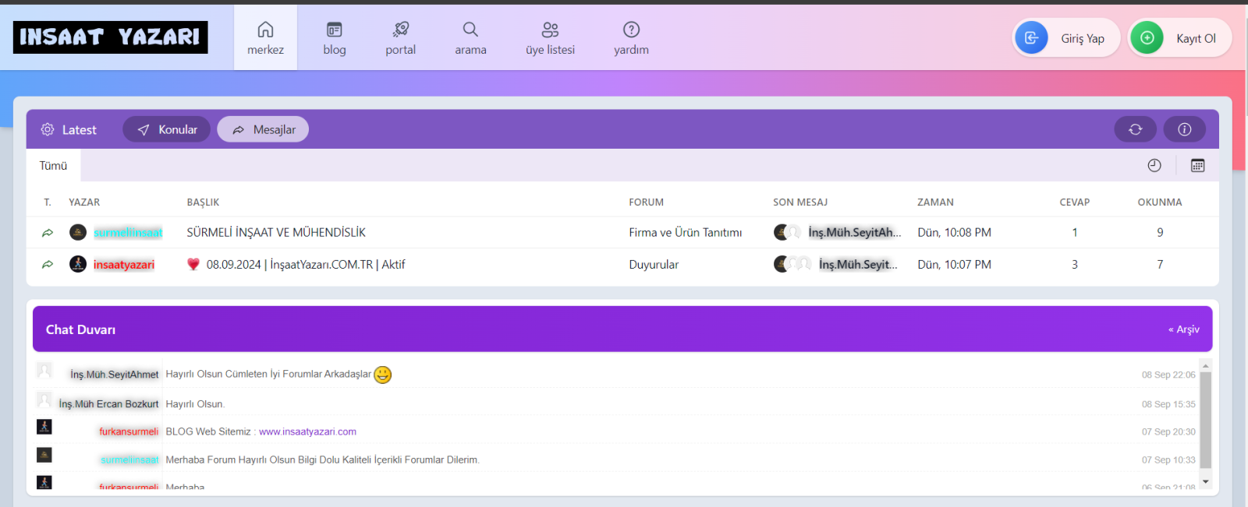Click the chat scrollbar down arrow
Screen dimensions: 1248x507
click(1205, 482)
